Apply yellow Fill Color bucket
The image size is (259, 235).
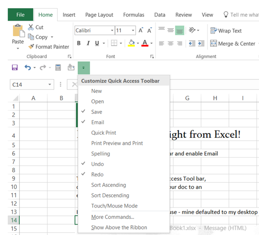[131, 43]
